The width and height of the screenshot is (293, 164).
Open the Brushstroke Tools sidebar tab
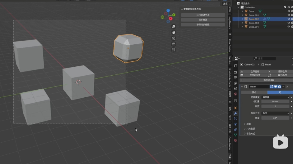pyautogui.click(x=230, y=78)
